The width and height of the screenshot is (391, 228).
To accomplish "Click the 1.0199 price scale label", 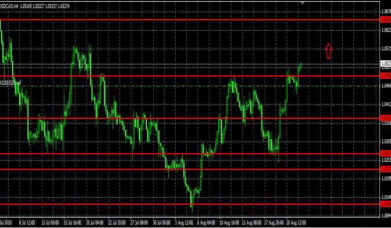I will (x=386, y=178).
